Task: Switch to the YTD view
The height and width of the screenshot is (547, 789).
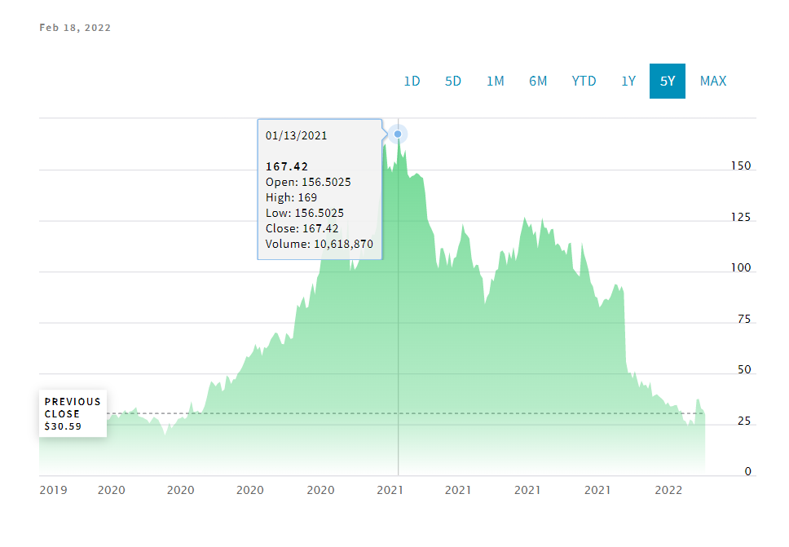Action: 584,81
